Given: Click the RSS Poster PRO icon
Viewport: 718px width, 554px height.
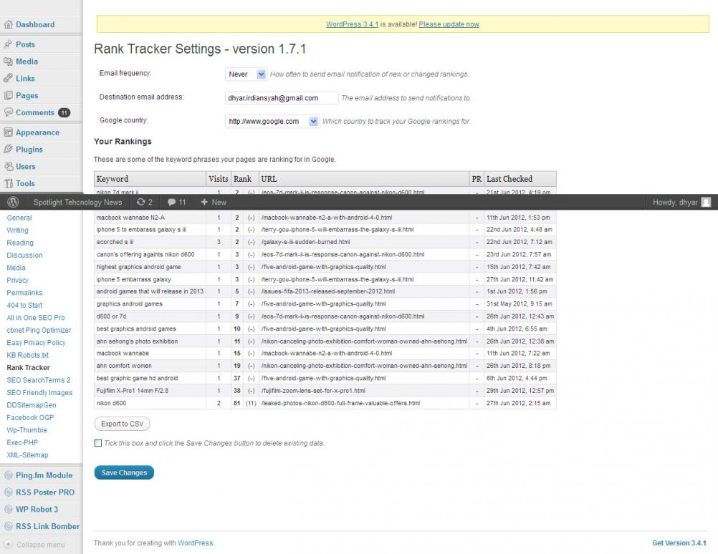Looking at the screenshot, I should [9, 492].
